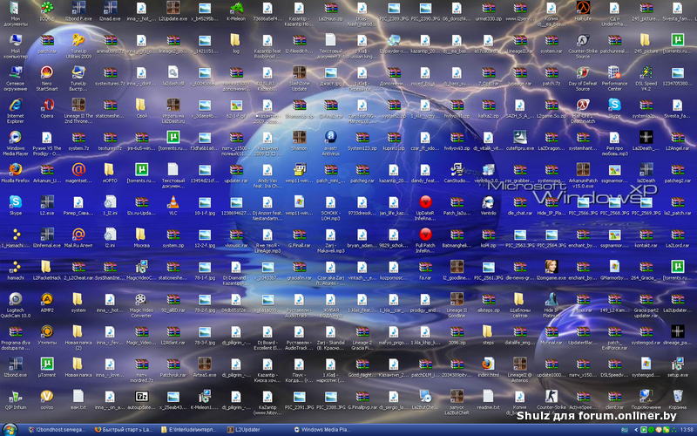
Task: Select the Корзина recycle bin
Action: 678,396
